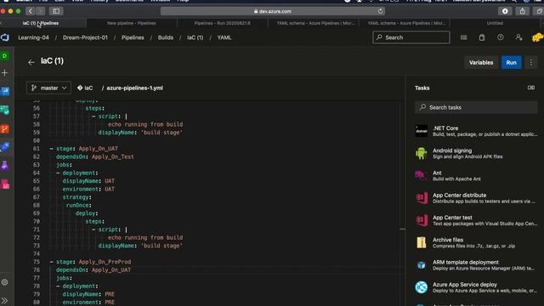Open the Marketplace shopping bag icon
544x306 pixels.
pyautogui.click(x=482, y=37)
